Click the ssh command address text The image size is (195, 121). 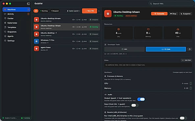pos(117,54)
